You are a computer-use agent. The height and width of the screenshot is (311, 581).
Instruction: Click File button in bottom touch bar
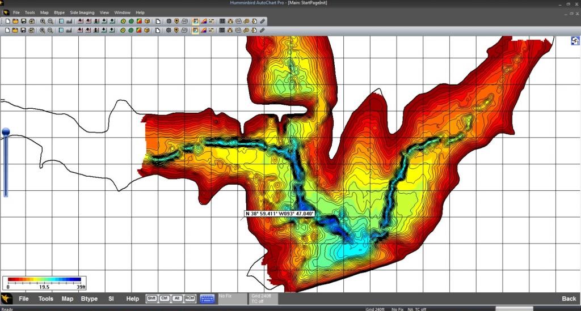coord(24,299)
